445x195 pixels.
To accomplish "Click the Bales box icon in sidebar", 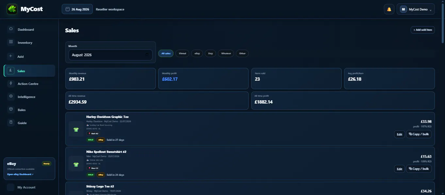I will coord(11,110).
